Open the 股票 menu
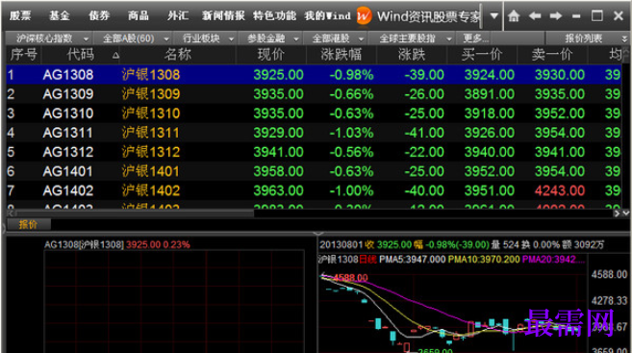 (x=20, y=15)
